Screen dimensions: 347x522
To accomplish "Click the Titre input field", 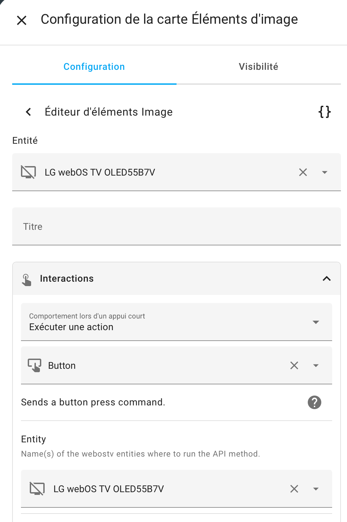I will point(177,226).
